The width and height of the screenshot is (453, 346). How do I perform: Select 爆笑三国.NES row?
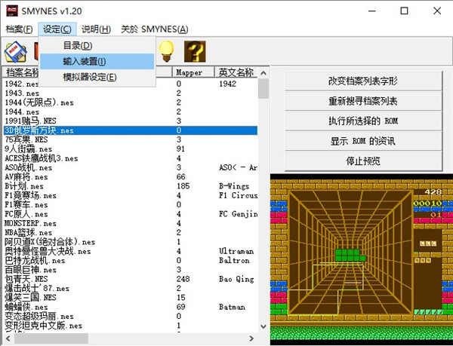[131, 298]
